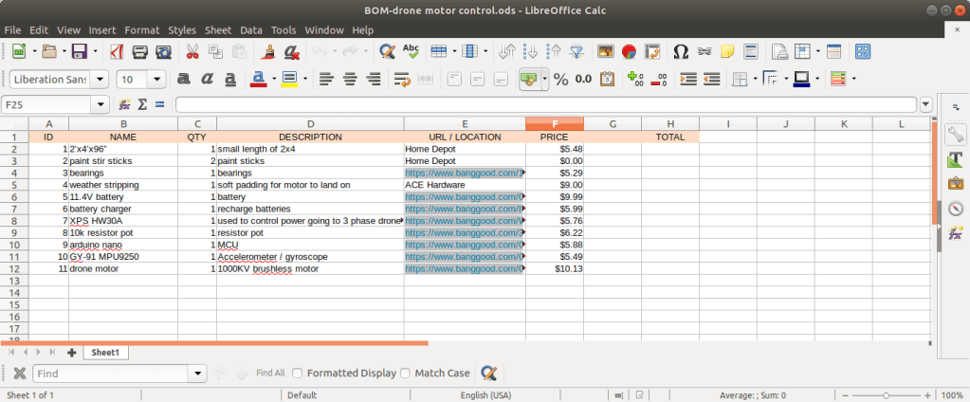Image resolution: width=970 pixels, height=402 pixels.
Task: Click the Sum sigma icon
Action: pos(142,104)
